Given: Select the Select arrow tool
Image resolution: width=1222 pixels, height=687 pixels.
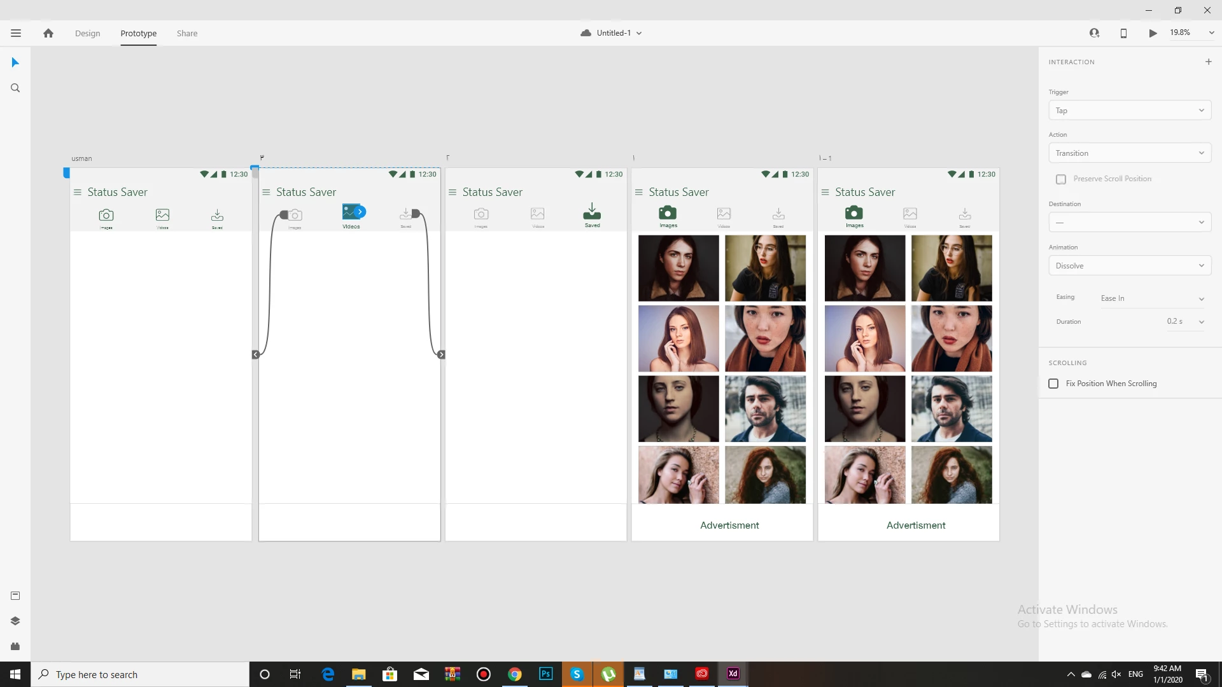Looking at the screenshot, I should tap(15, 62).
